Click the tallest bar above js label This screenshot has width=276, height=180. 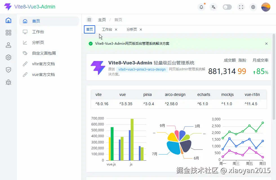(132, 139)
